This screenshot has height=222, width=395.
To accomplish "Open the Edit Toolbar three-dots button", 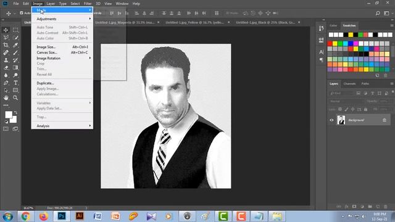I will pos(6,105).
